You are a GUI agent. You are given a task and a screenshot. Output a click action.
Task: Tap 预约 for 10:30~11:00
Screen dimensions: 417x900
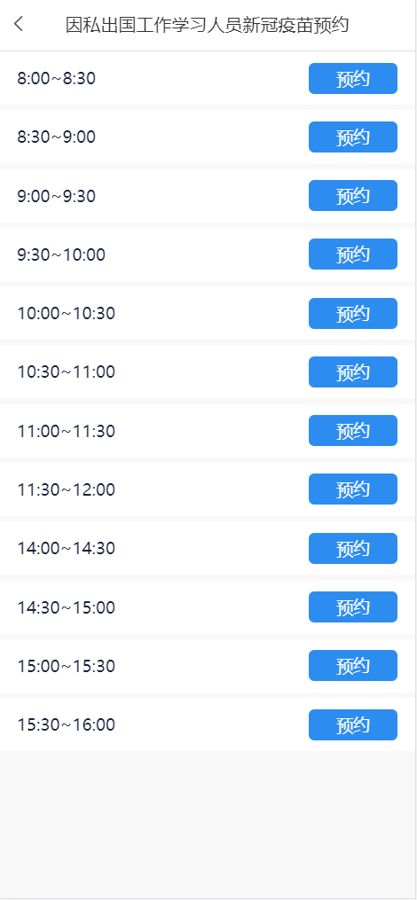click(x=352, y=372)
